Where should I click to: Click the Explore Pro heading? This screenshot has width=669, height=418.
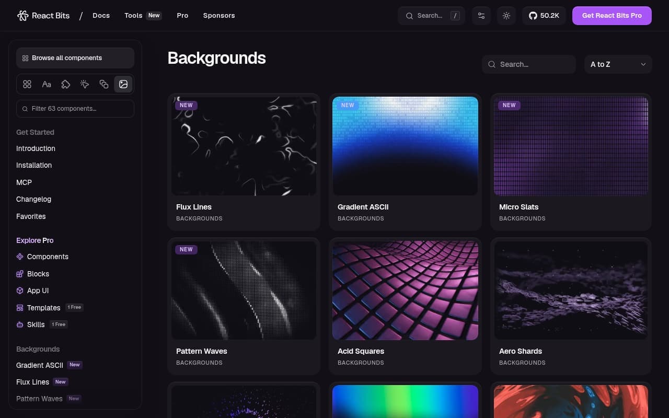34,240
